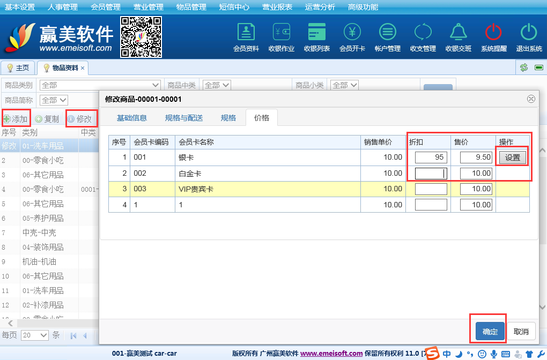547x360 pixels.
Task: Click the discount field for VIP贵宾卡
Action: pos(431,189)
